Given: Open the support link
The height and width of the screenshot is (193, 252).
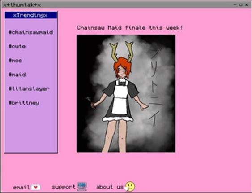Looking at the screenshot, I should (x=64, y=187).
